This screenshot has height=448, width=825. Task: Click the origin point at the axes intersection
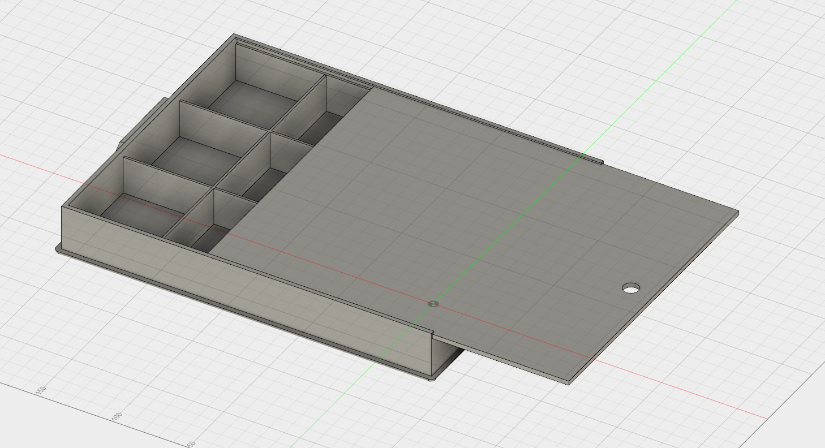[433, 304]
